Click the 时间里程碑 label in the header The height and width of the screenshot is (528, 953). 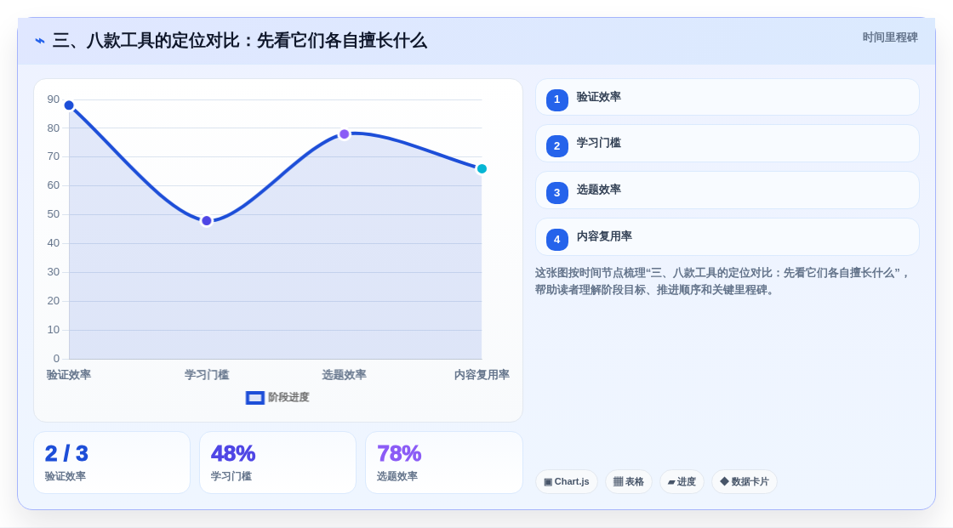pyautogui.click(x=890, y=37)
